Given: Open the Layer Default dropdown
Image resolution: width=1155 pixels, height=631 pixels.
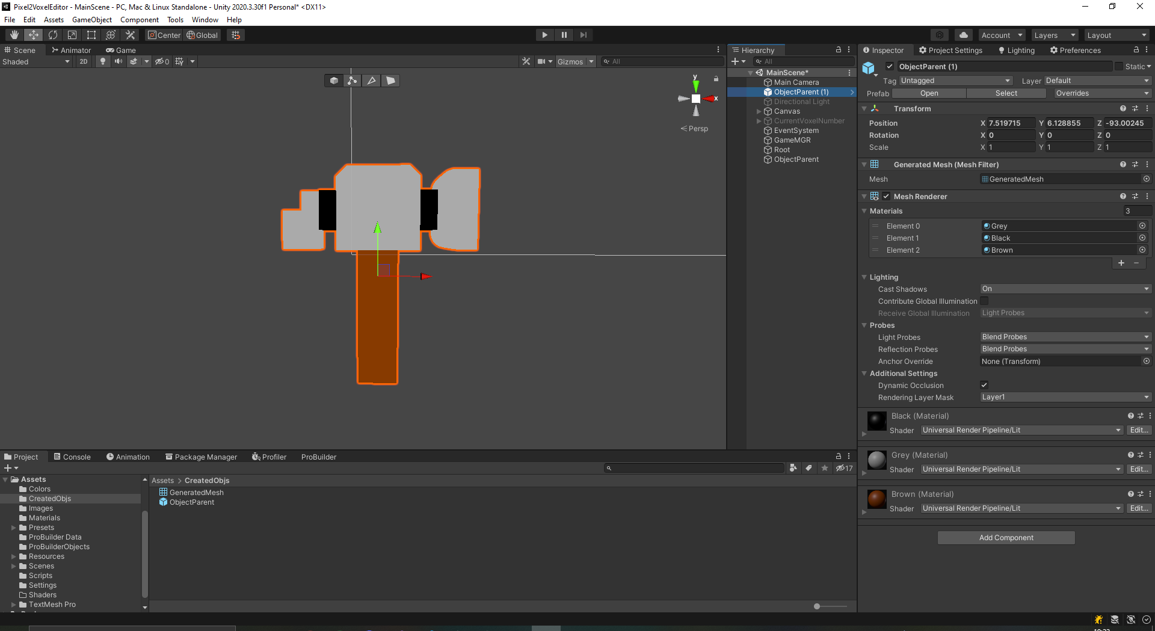Looking at the screenshot, I should (x=1098, y=81).
